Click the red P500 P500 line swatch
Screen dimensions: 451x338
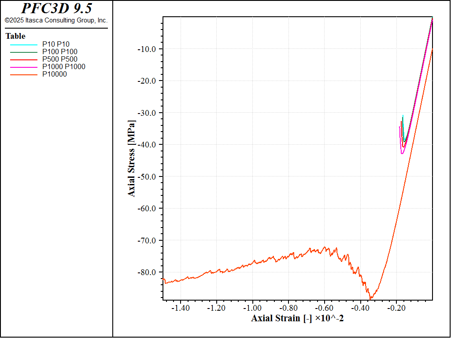[24, 60]
